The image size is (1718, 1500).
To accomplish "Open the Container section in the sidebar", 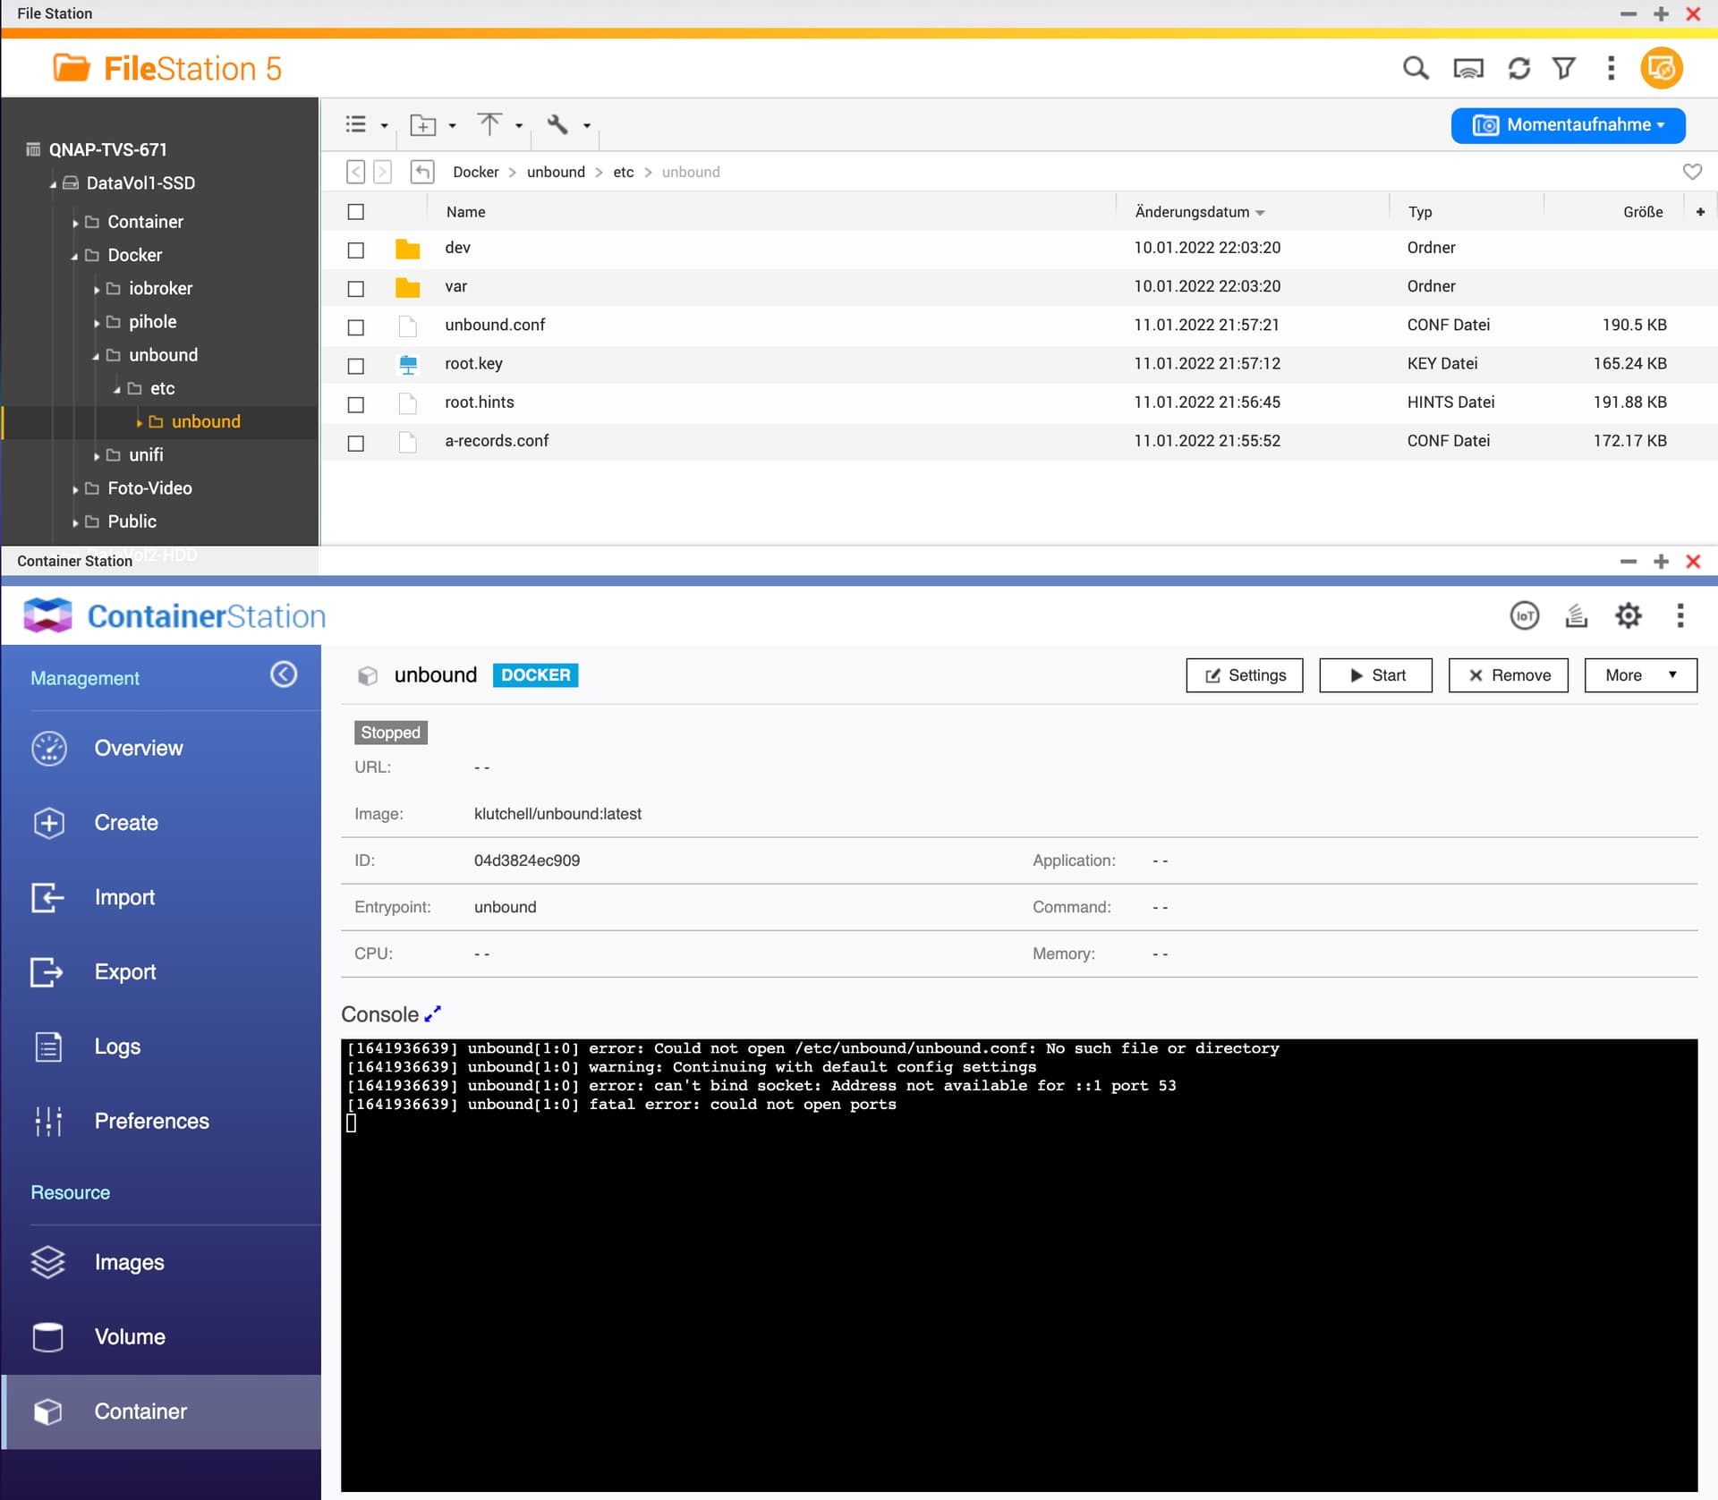I will click(x=161, y=1411).
